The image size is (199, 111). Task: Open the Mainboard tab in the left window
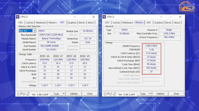click(41, 23)
